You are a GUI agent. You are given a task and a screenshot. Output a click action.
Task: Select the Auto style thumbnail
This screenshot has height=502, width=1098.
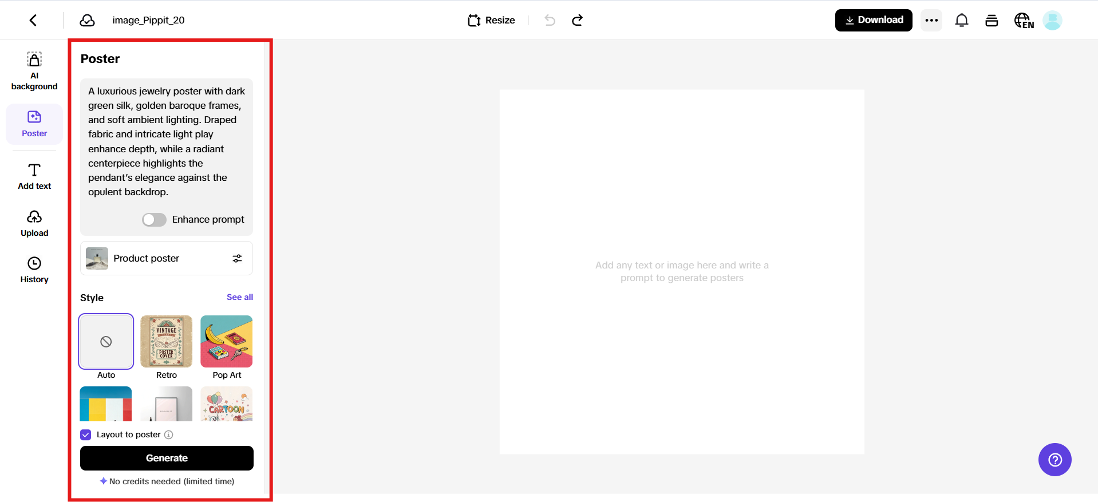tap(106, 341)
